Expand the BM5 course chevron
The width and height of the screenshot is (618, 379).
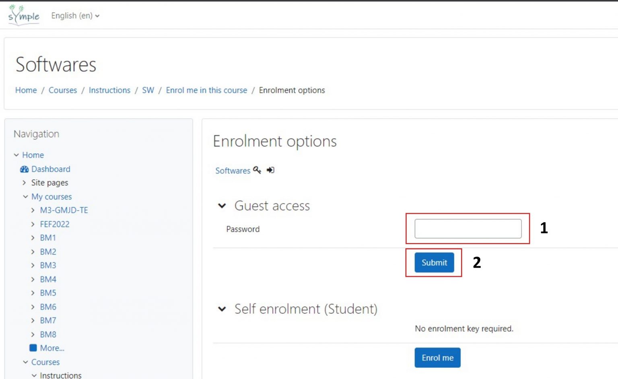[33, 293]
